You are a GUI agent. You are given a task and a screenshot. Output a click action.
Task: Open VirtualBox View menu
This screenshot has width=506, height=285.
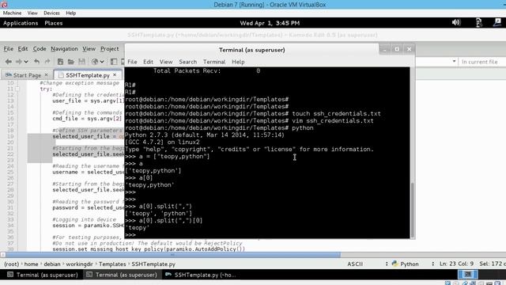point(32,13)
